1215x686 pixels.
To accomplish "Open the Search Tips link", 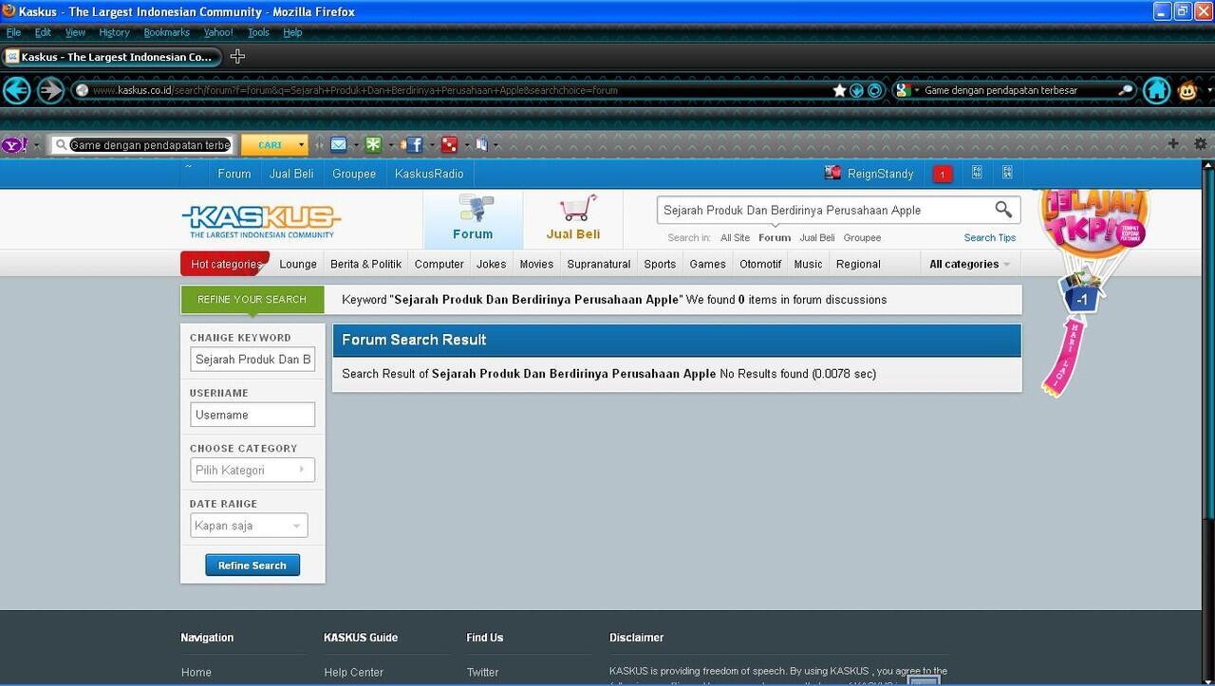I will pyautogui.click(x=990, y=238).
